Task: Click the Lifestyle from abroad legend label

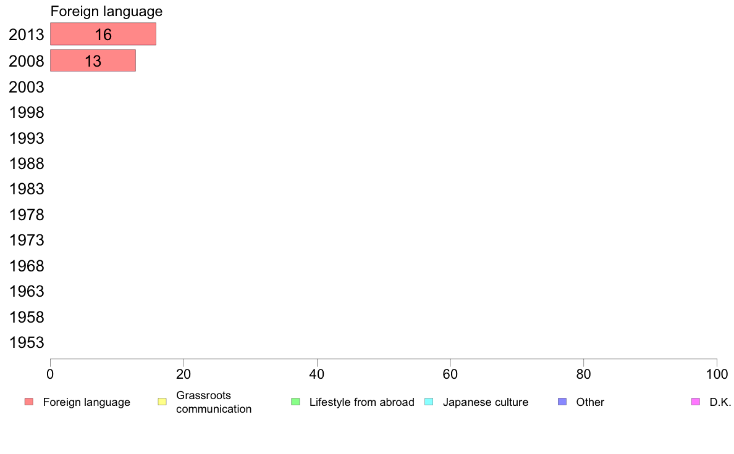Action: tap(362, 402)
